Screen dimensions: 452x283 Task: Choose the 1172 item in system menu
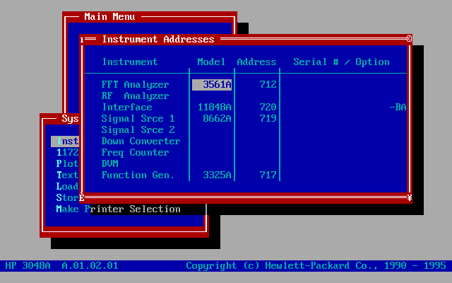(x=68, y=153)
